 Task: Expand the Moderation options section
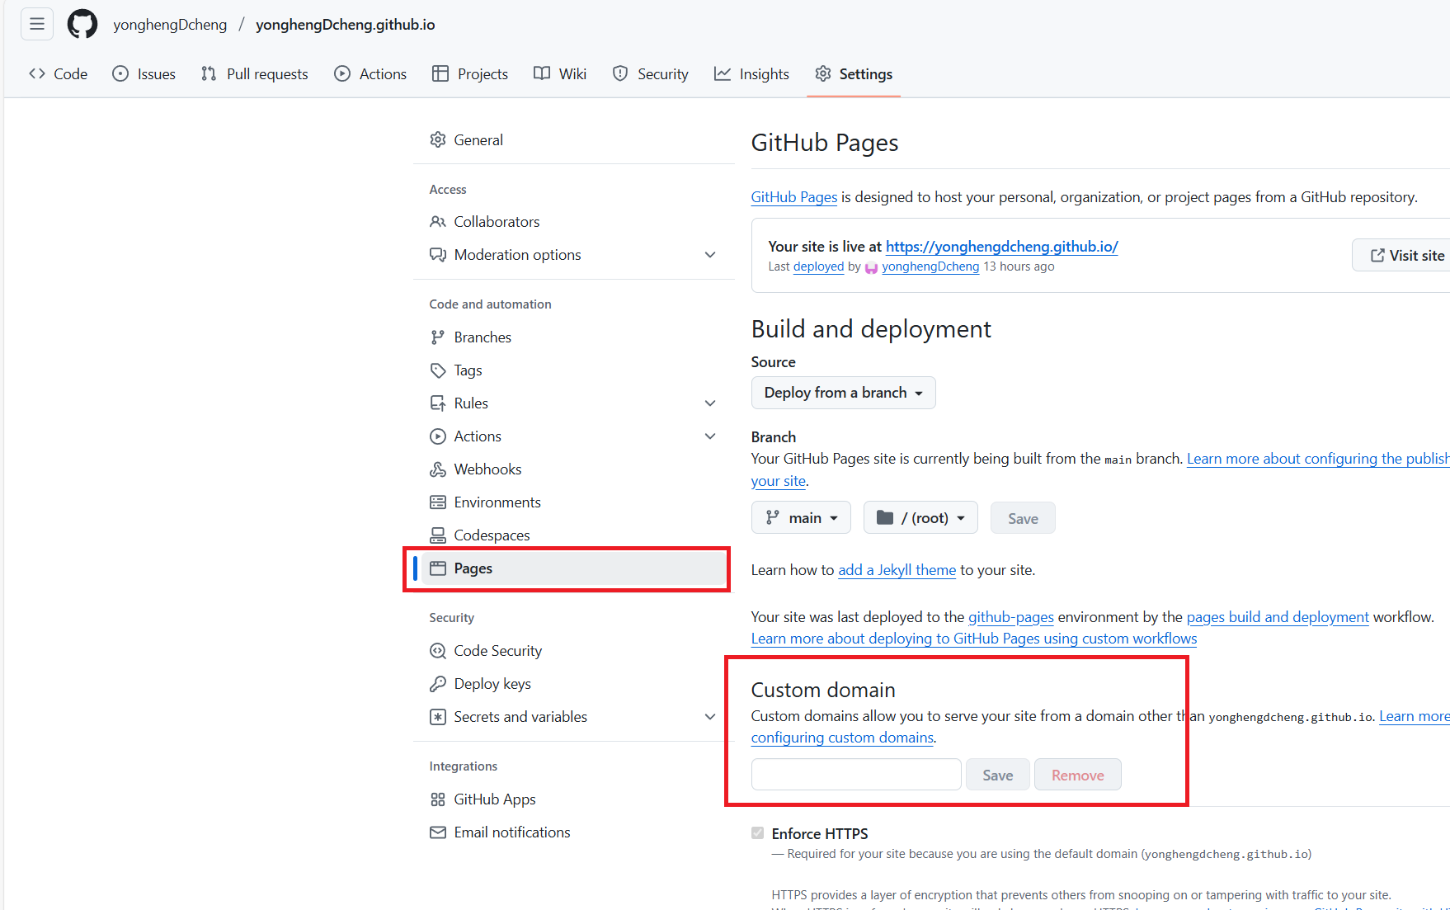(709, 255)
